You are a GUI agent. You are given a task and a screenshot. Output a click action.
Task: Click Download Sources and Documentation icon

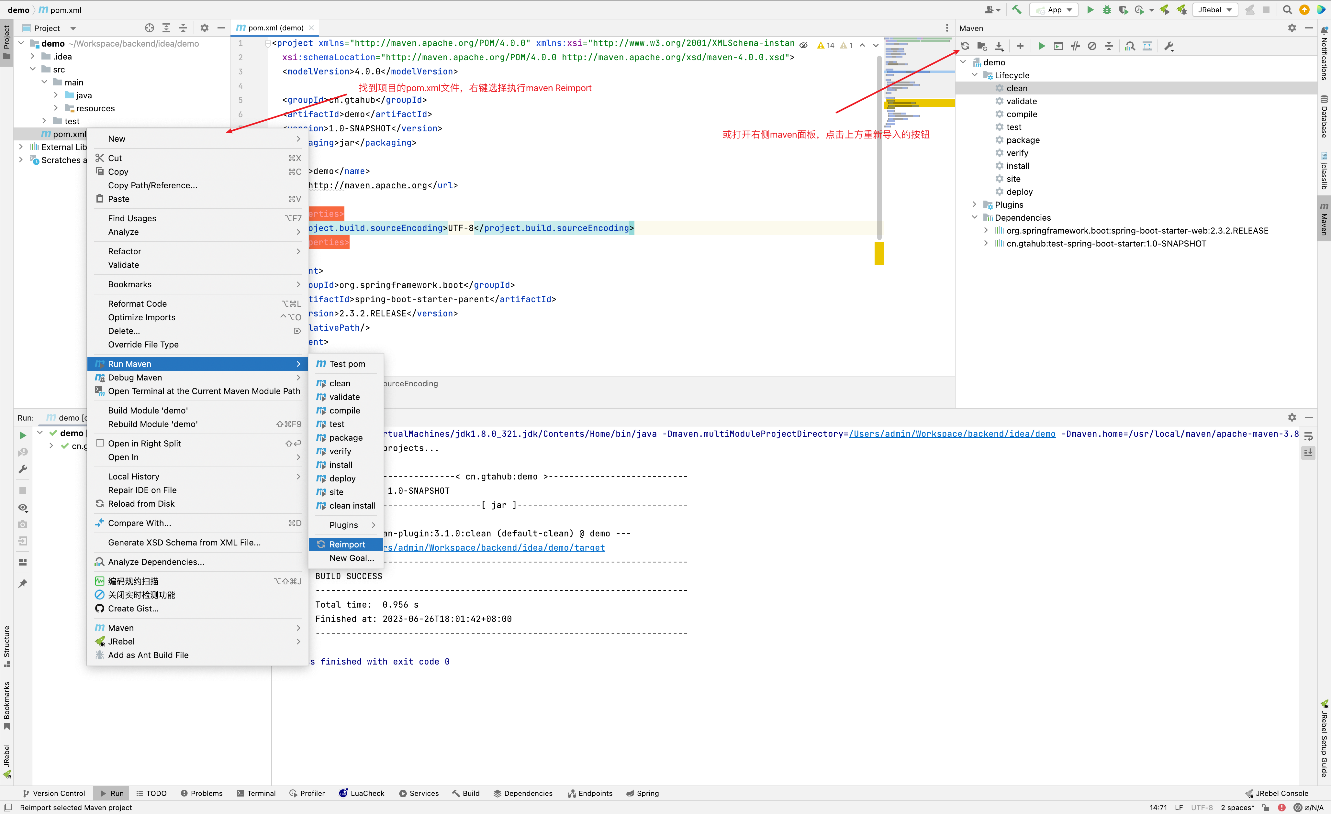tap(999, 46)
